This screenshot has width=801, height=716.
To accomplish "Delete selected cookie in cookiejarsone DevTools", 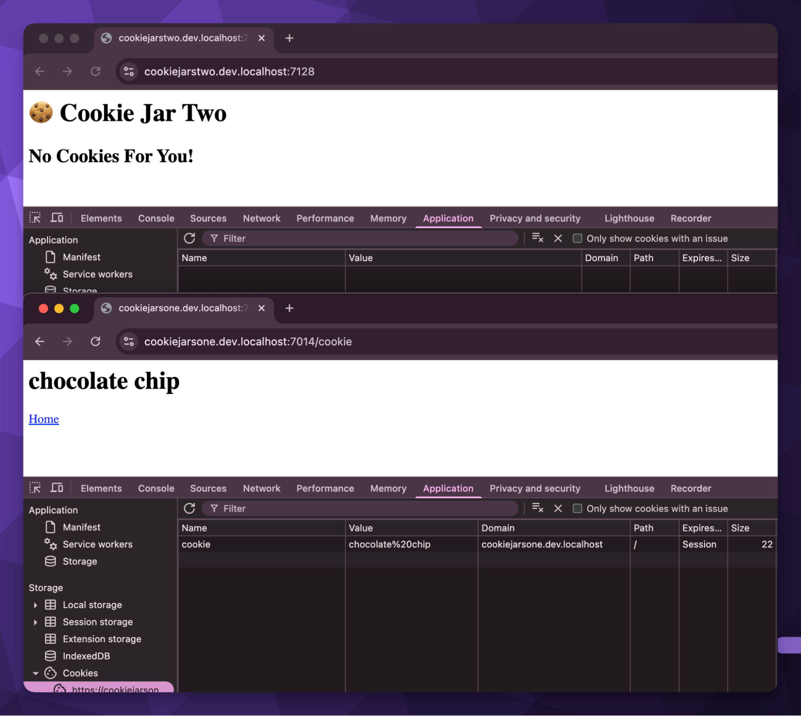I will pyautogui.click(x=558, y=508).
